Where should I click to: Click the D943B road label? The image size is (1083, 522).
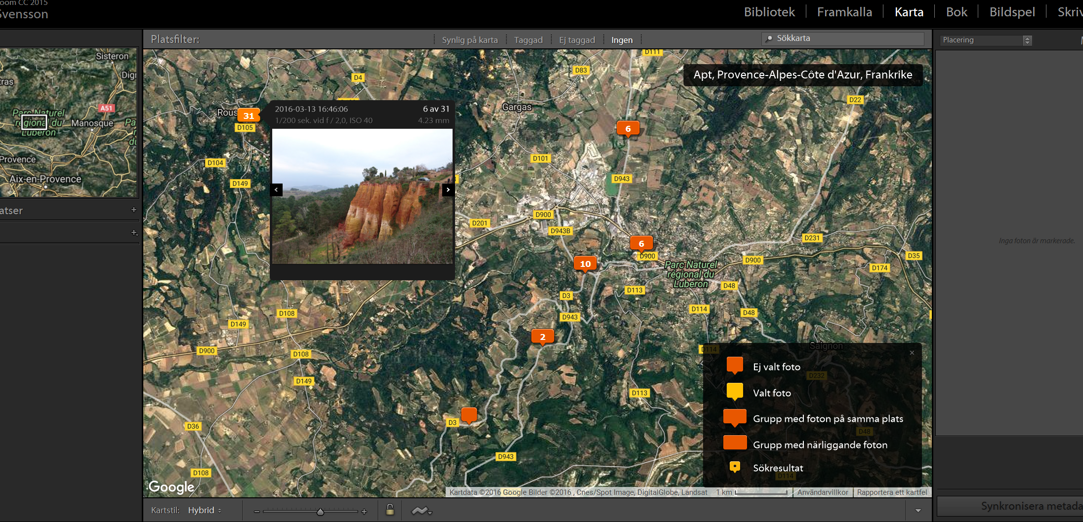[x=560, y=231]
